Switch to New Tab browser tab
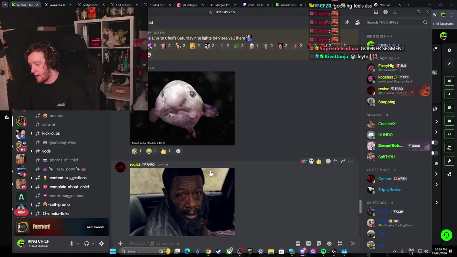457x257 pixels. (387, 5)
